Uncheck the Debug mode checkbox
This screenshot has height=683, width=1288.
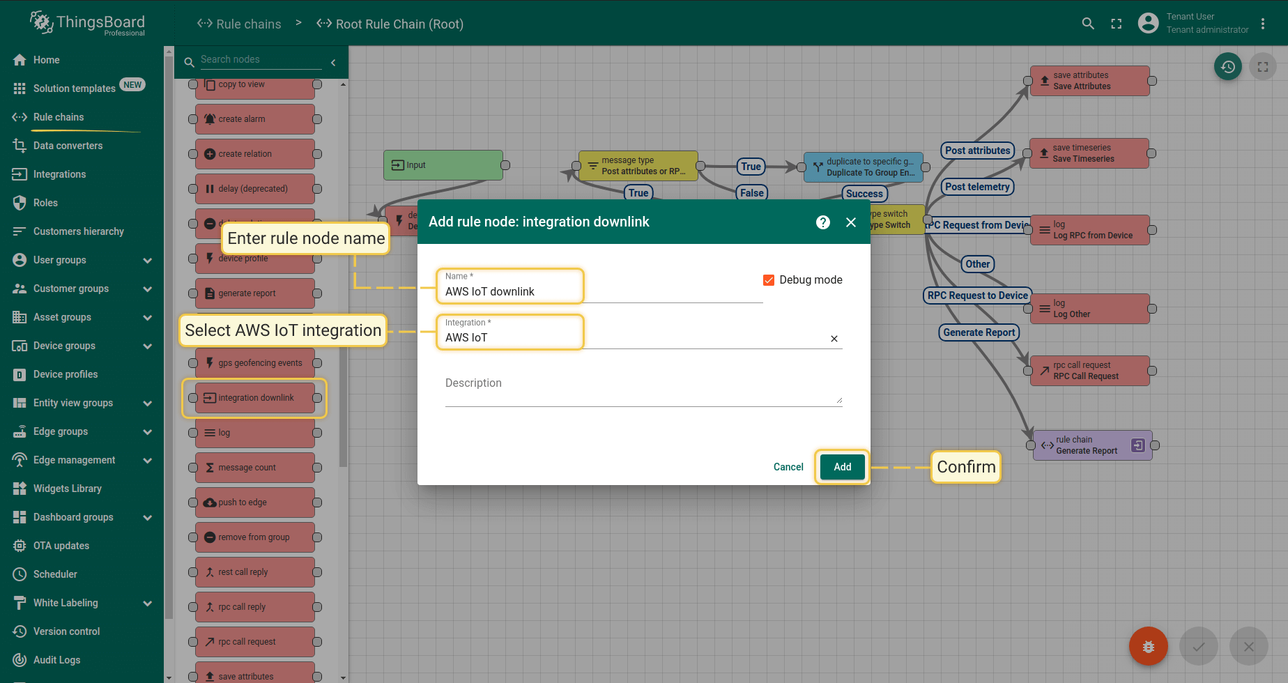pos(769,280)
